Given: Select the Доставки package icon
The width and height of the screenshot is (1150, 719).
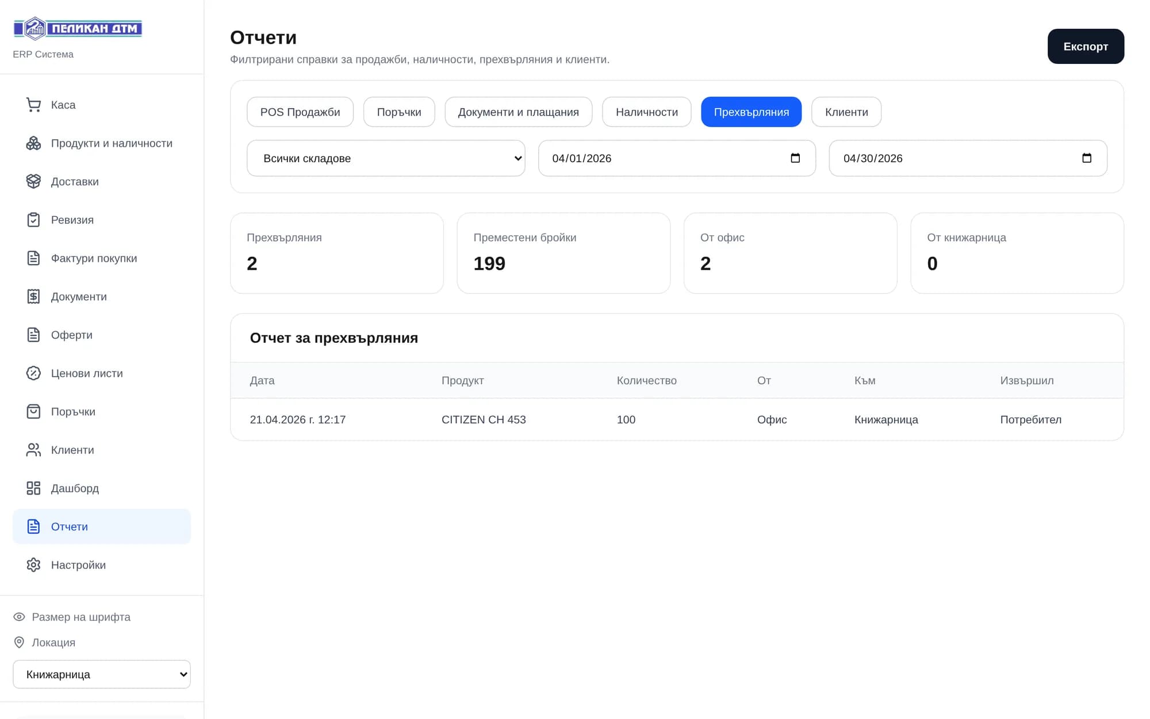Looking at the screenshot, I should click(x=33, y=181).
